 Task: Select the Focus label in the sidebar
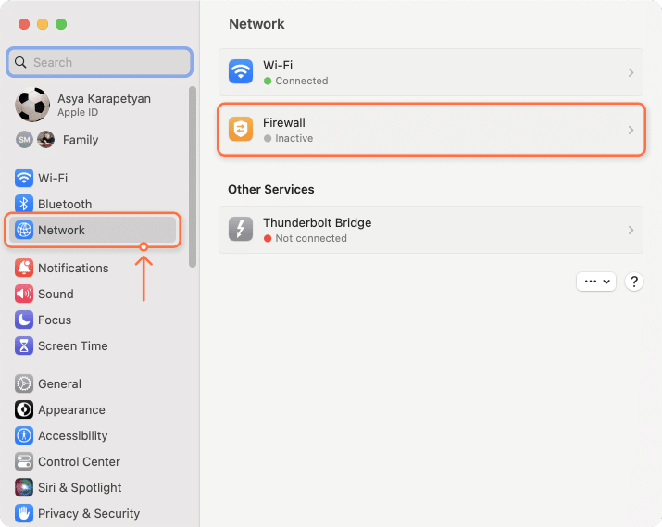55,320
